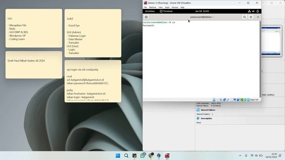This screenshot has width=285, height=160.
Task: Select 'Draft Haul Mbah Raden Ali 2024' note
Action: coord(34,65)
